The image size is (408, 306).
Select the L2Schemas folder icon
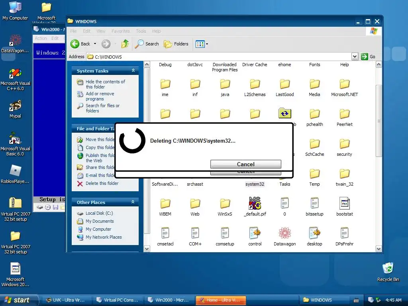[x=255, y=84]
